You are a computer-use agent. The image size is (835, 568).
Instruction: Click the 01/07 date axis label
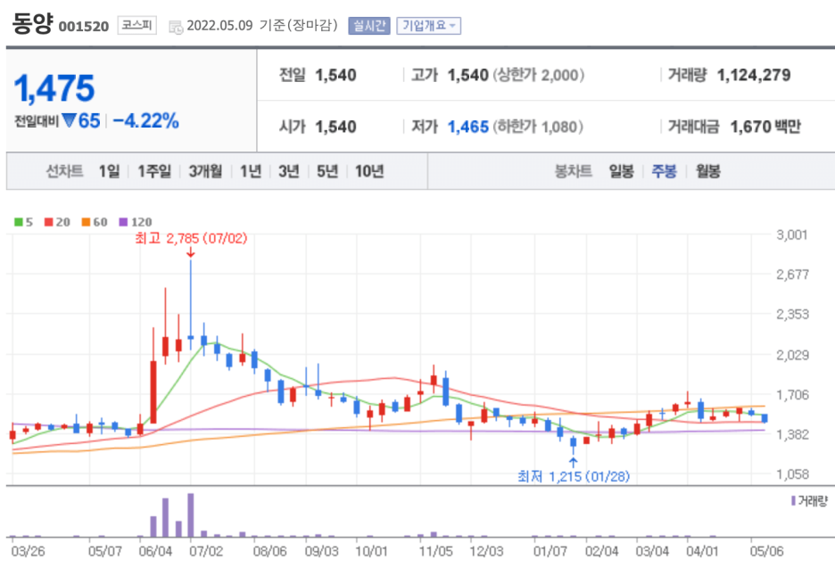point(550,551)
